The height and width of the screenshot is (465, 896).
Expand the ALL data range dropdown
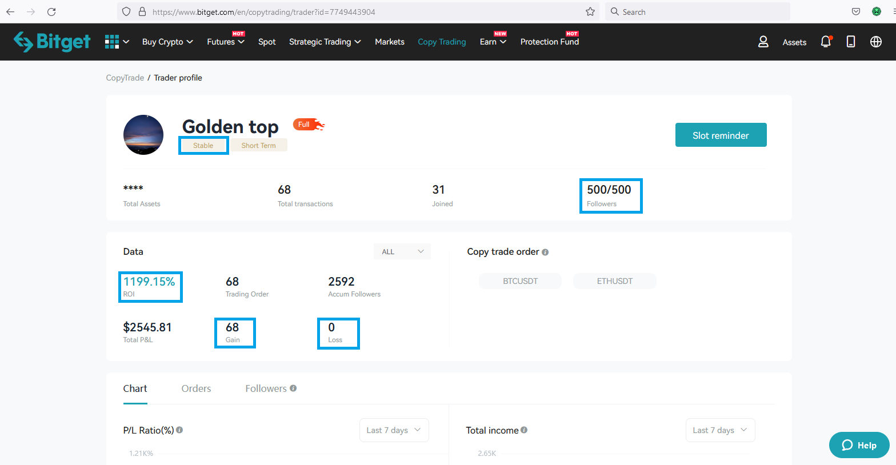pyautogui.click(x=402, y=251)
